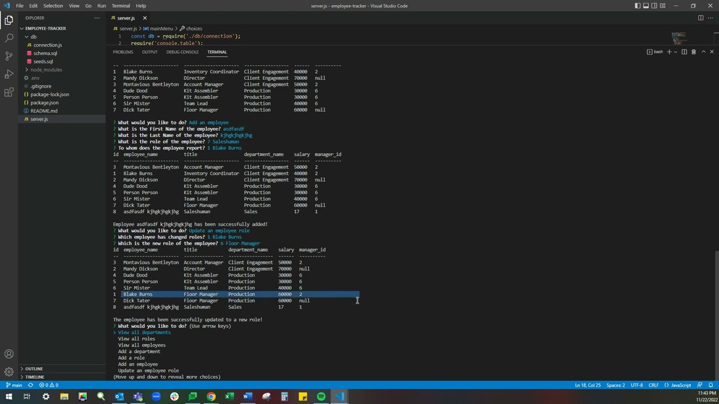This screenshot has height=404, width=719.
Task: Open the terminal launch profile dropdown
Action: coord(675,52)
